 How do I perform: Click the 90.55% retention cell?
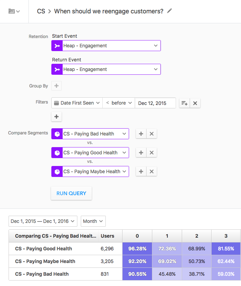137,274
